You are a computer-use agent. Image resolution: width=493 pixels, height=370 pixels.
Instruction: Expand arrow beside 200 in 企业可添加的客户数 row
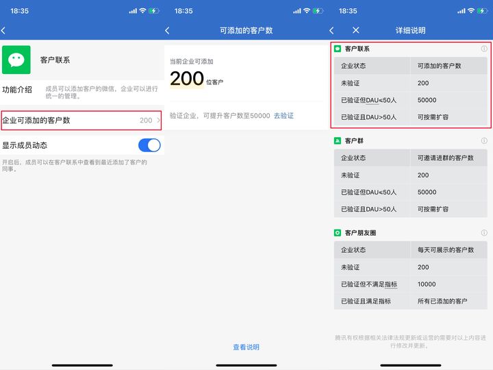[x=158, y=121]
